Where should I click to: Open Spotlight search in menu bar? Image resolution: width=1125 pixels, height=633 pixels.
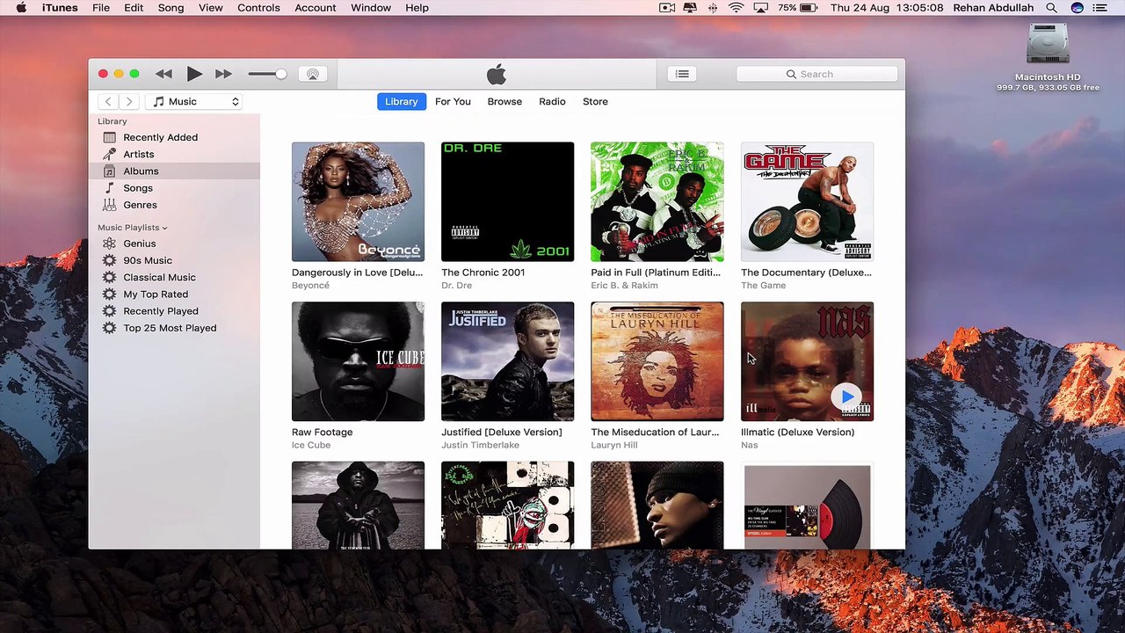(1051, 8)
